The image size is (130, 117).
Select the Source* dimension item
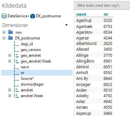tap(27, 79)
